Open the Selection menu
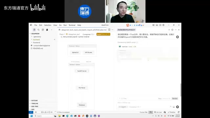Screen dimensions: 210x118 [x=48, y=25]
